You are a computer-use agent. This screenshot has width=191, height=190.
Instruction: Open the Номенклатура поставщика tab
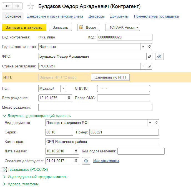point(156,16)
